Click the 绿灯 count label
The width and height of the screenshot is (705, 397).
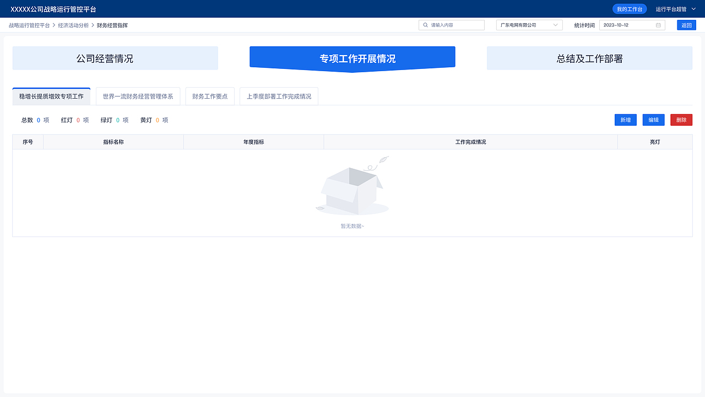(106, 120)
